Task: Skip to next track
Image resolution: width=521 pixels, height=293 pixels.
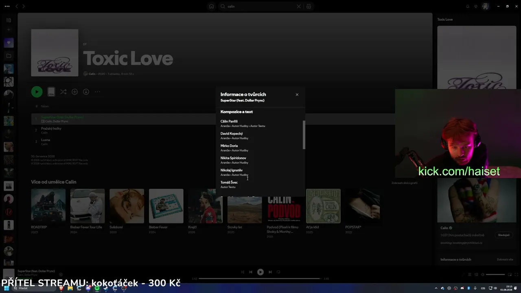Action: coord(270,272)
